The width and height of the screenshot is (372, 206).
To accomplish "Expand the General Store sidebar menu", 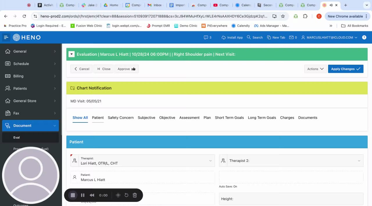I will point(31,101).
